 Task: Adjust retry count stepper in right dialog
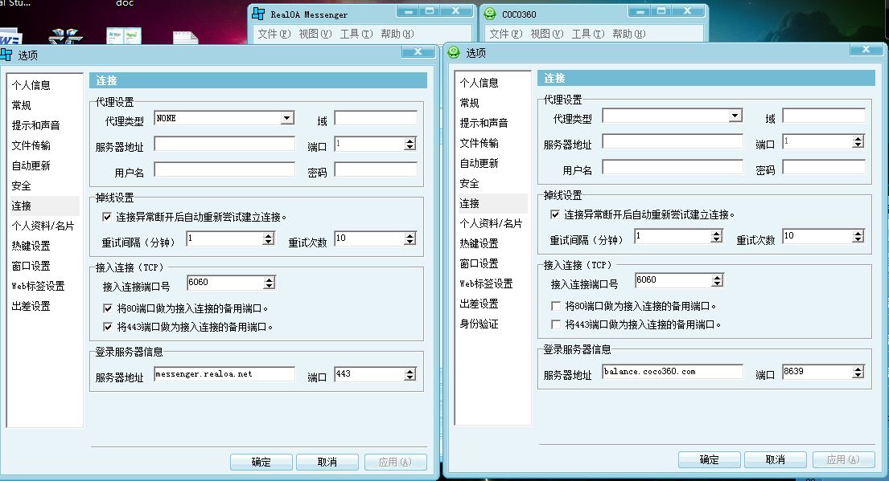(858, 236)
